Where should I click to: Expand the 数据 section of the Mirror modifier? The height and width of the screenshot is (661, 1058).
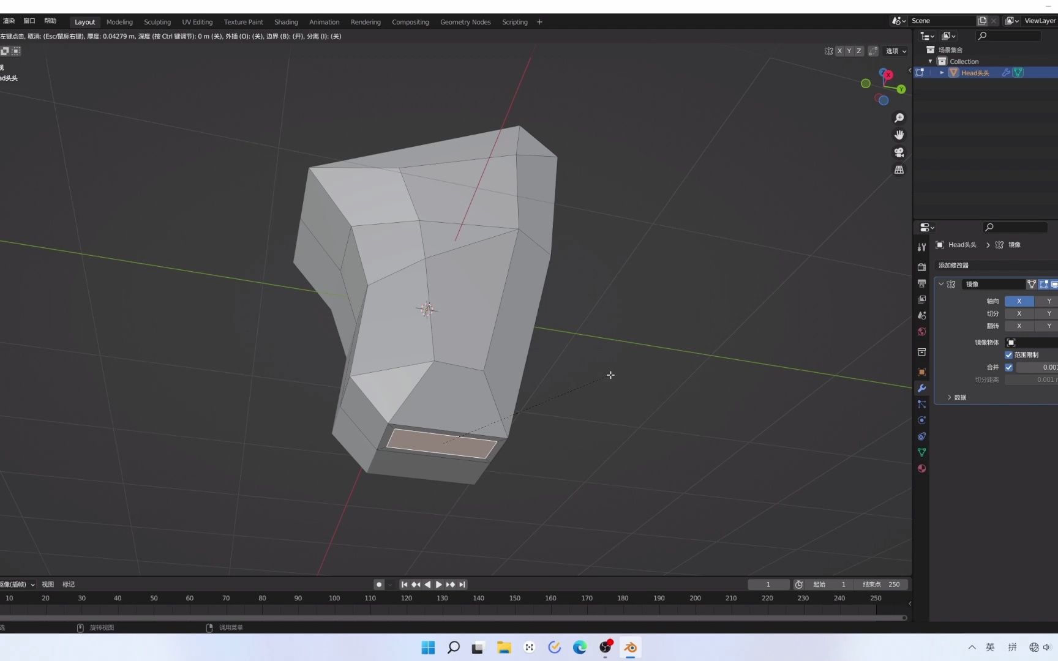(x=959, y=397)
